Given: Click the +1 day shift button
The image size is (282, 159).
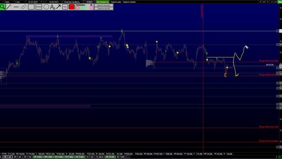Looking at the screenshot, I should [x=275, y=2].
